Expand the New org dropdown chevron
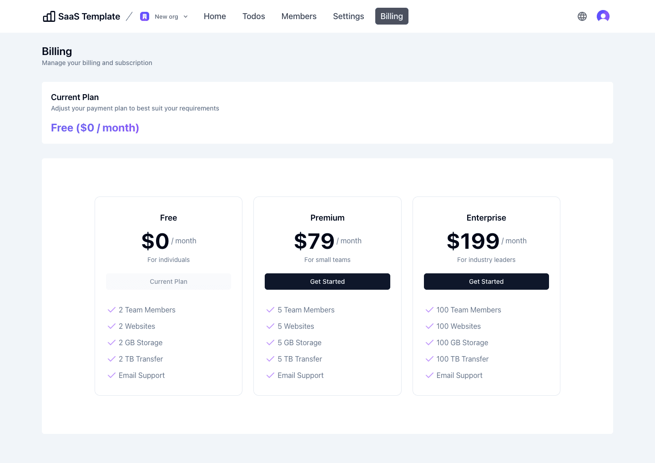This screenshot has height=463, width=655. point(186,16)
